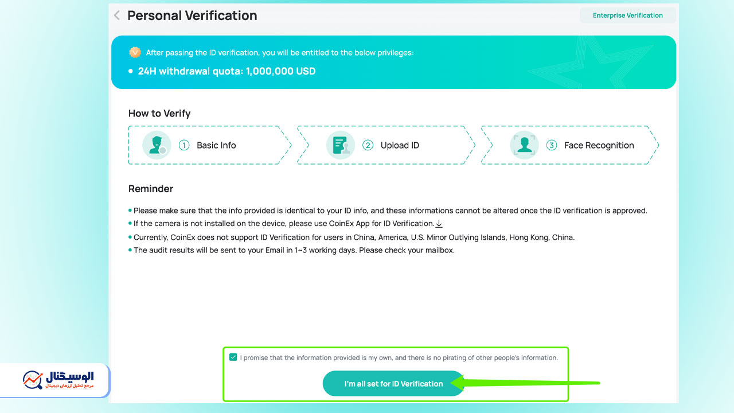Go back using the left chevron arrow
Screen dimensions: 734x413
(x=117, y=15)
